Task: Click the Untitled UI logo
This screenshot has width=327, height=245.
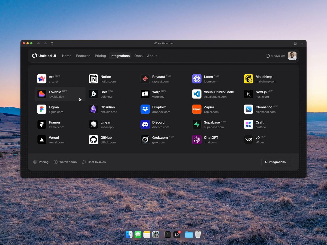Action: [x=44, y=56]
